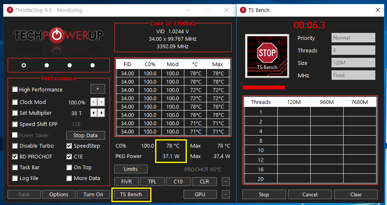
Task: Click the C0% column header
Action: click(x=150, y=64)
